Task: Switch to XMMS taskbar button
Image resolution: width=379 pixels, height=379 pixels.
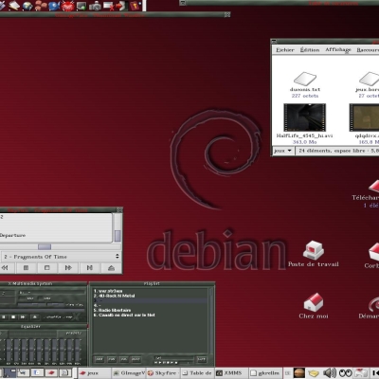Action: 232,373
